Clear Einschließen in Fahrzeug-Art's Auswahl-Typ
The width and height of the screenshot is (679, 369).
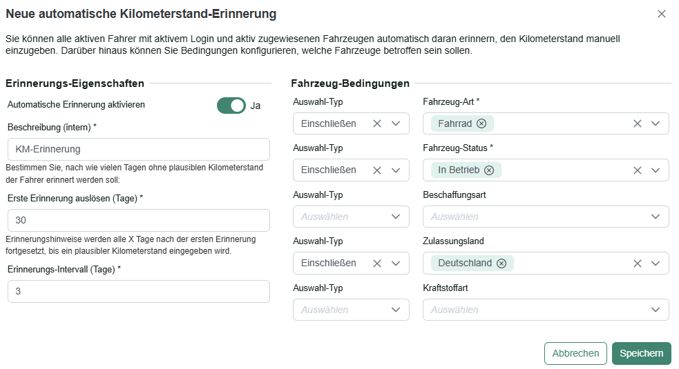(x=377, y=123)
